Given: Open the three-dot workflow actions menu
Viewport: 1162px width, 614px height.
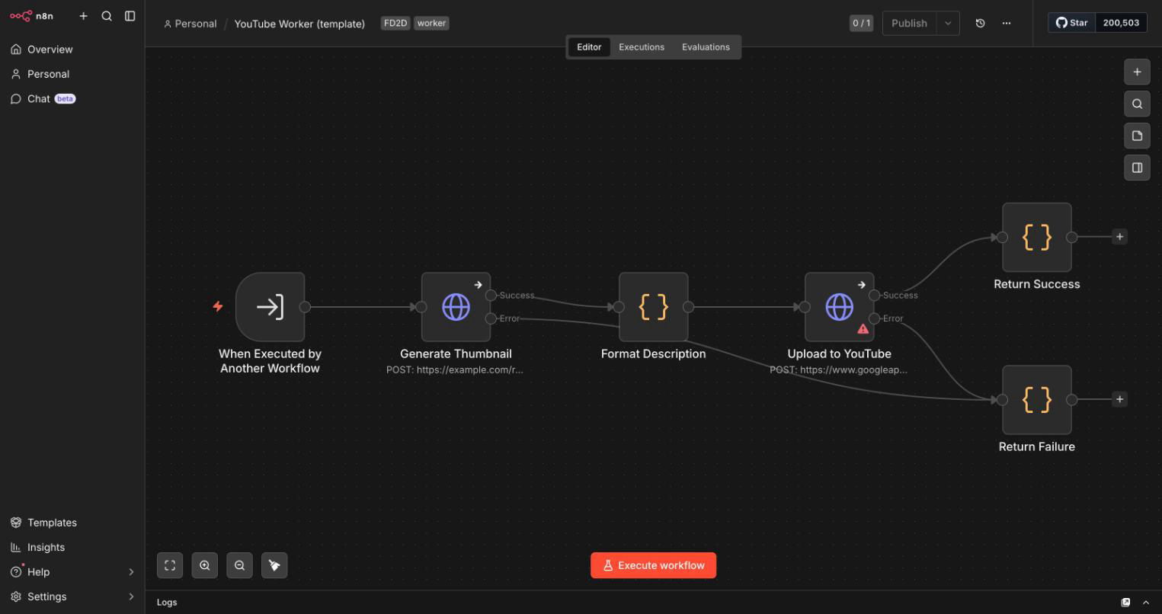Looking at the screenshot, I should [1007, 23].
